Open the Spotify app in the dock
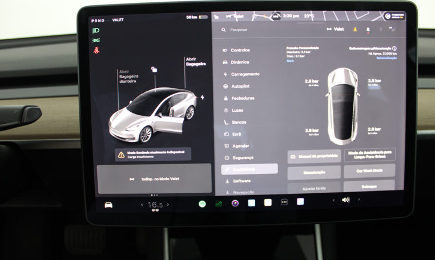This screenshot has height=260, width=435. [202, 204]
